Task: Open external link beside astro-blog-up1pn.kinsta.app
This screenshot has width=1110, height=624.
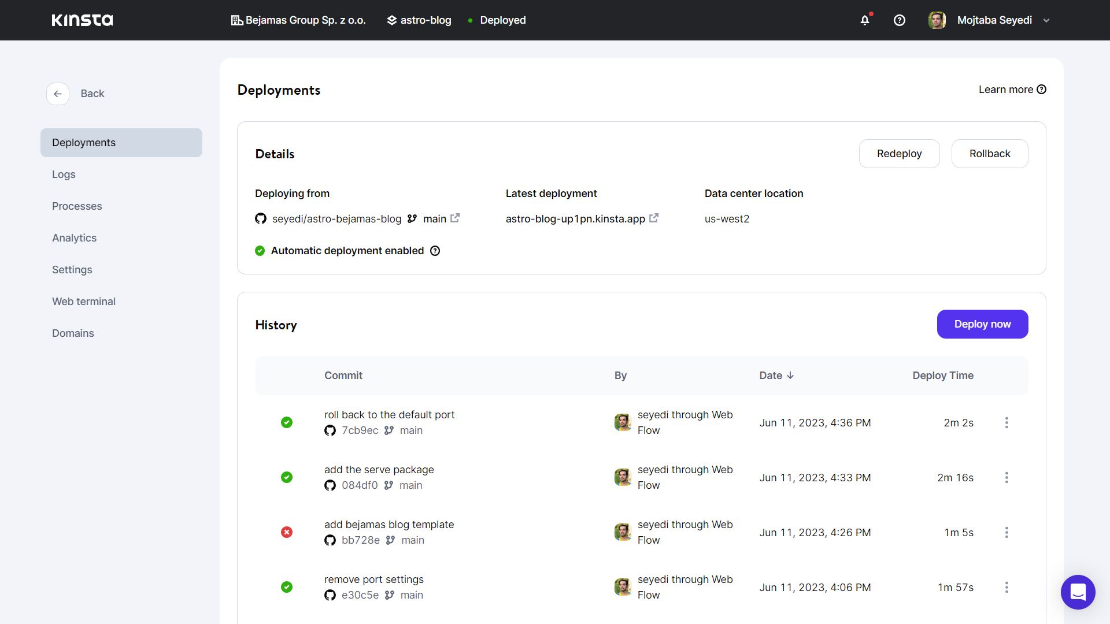Action: coord(654,218)
